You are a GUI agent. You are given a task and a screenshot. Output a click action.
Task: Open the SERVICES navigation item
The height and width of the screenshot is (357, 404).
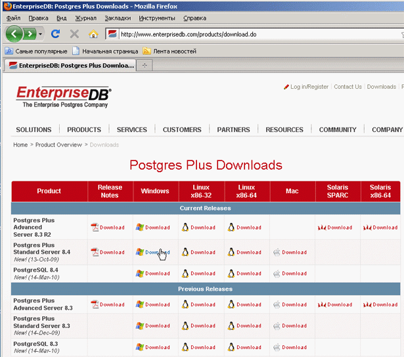coord(131,130)
